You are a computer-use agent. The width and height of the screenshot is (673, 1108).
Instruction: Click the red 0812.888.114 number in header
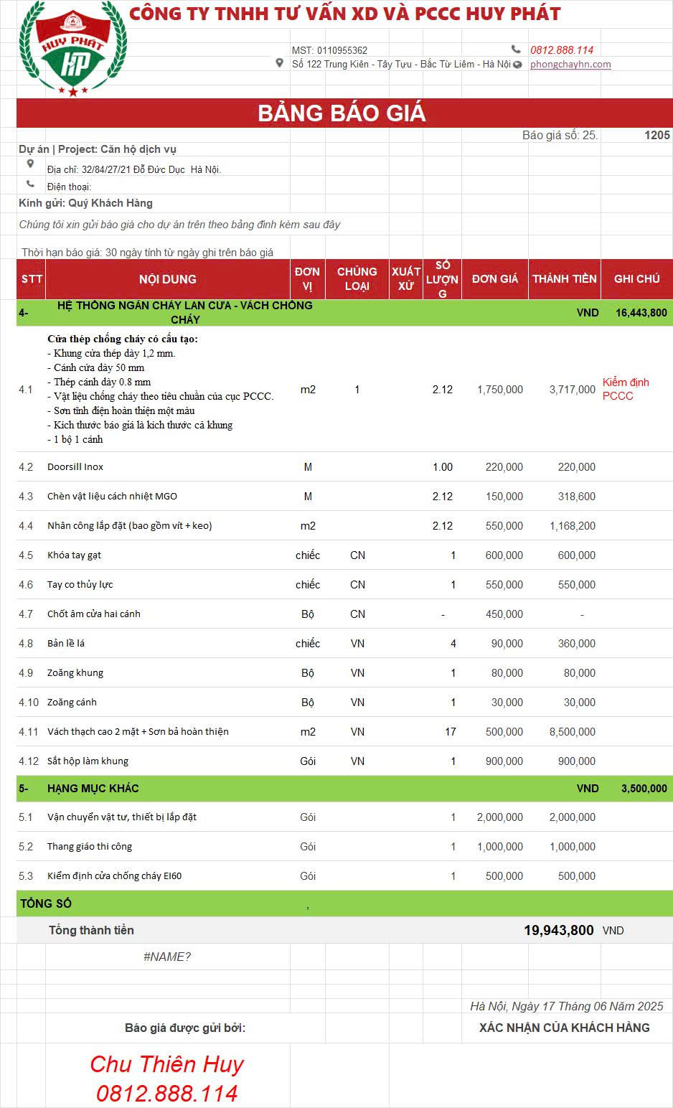pyautogui.click(x=562, y=50)
